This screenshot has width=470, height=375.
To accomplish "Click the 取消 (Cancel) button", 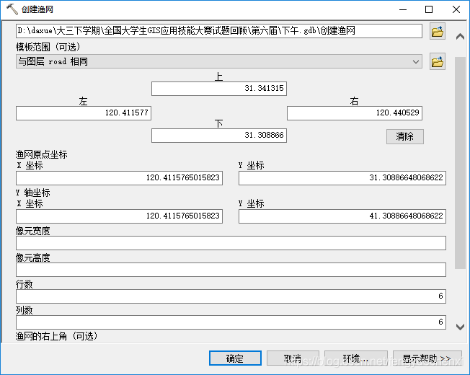I will (x=293, y=358).
